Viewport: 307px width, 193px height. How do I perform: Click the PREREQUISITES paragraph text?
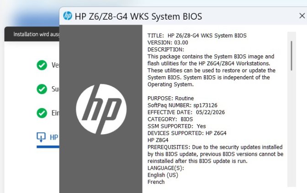pyautogui.click(x=215, y=154)
